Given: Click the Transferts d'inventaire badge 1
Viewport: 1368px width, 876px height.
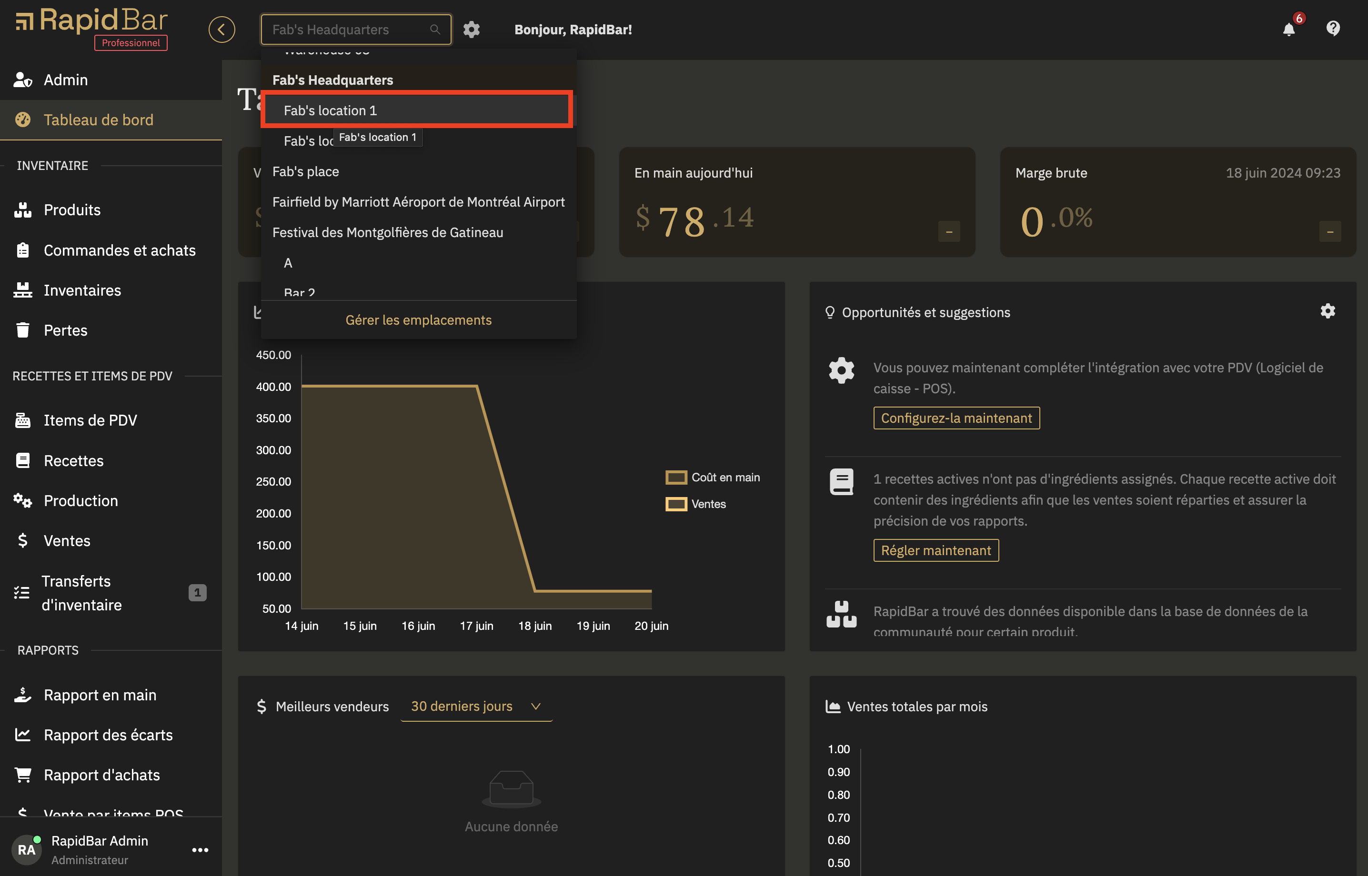Looking at the screenshot, I should pyautogui.click(x=198, y=593).
